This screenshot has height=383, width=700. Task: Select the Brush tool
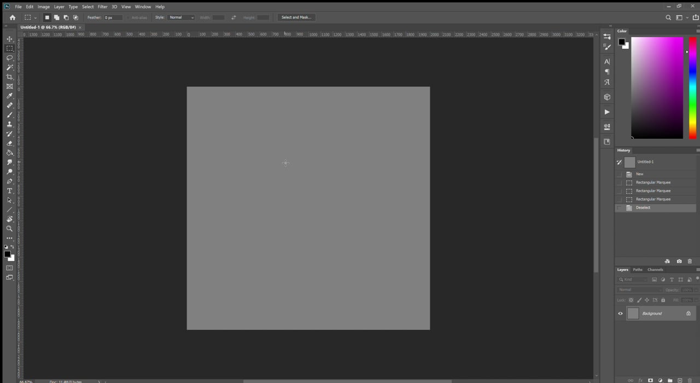(x=9, y=115)
